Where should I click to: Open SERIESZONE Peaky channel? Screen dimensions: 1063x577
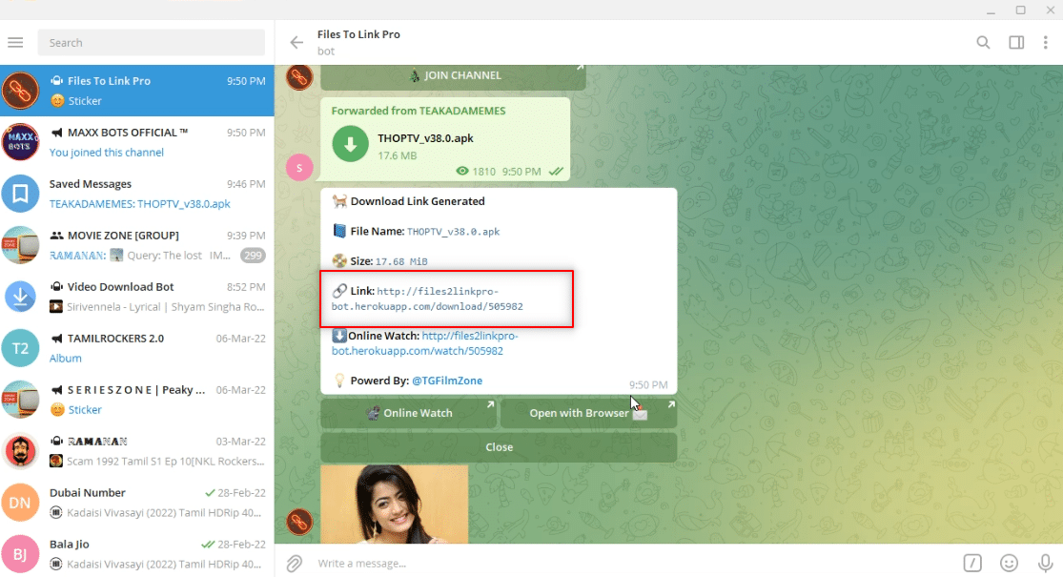click(137, 400)
